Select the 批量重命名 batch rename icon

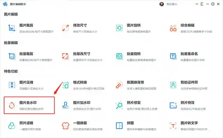pyautogui.click(x=173, y=56)
